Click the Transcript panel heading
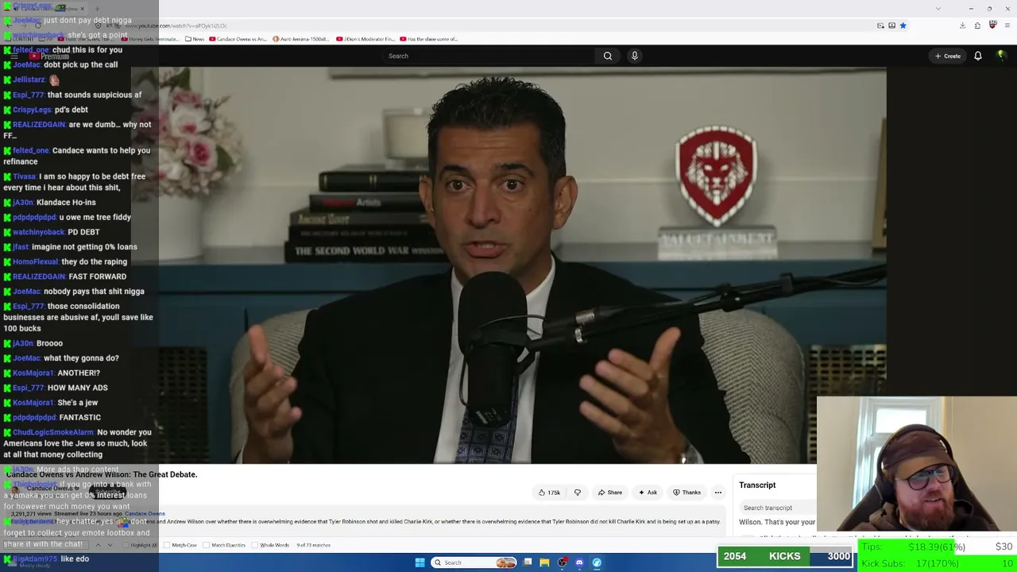 pyautogui.click(x=757, y=485)
